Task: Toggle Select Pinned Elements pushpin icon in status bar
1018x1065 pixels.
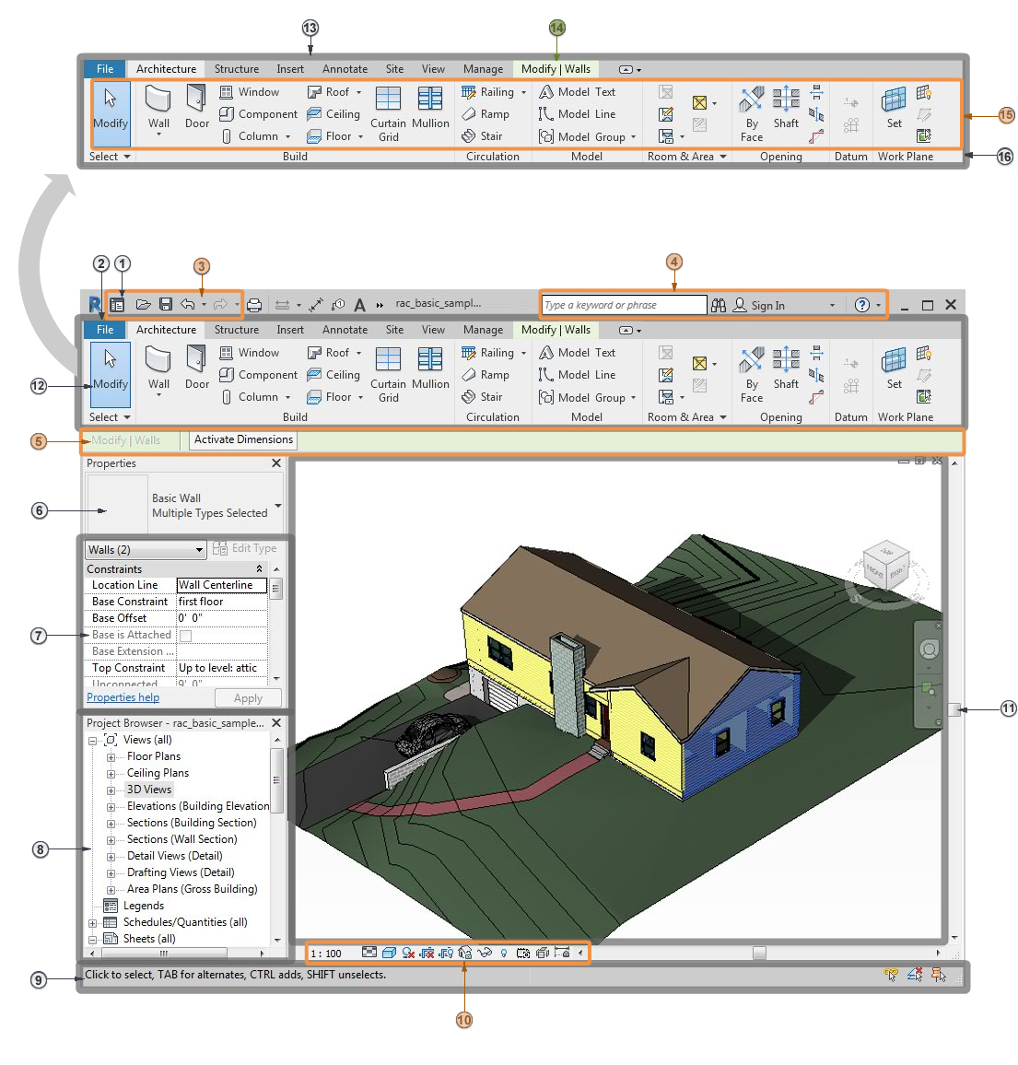Action: click(938, 975)
